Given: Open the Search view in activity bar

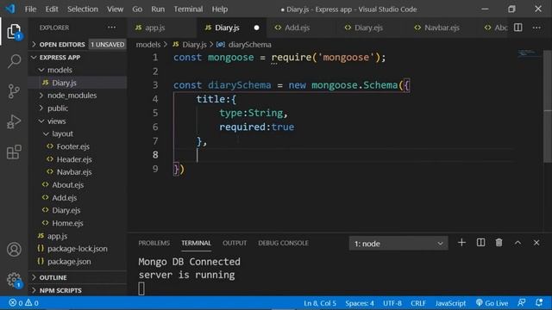Looking at the screenshot, I should (x=14, y=61).
